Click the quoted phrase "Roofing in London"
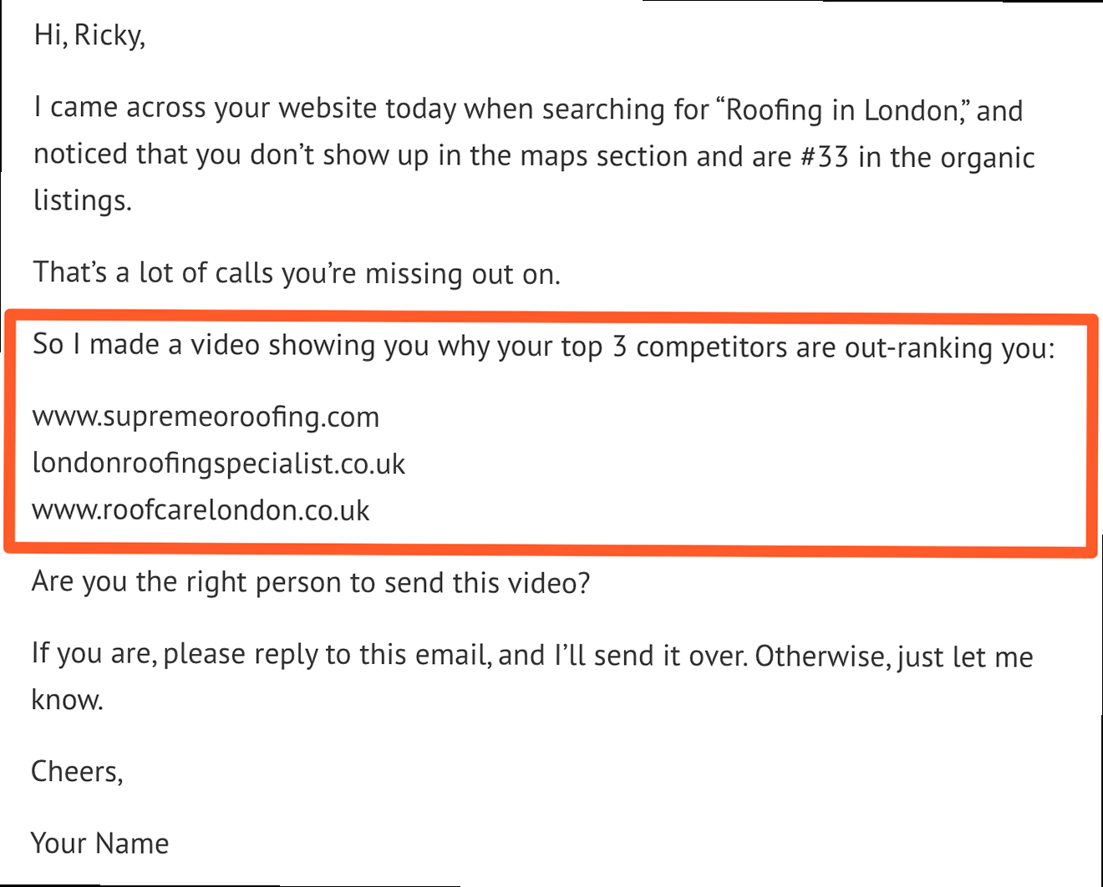This screenshot has width=1103, height=887. pyautogui.click(x=838, y=109)
